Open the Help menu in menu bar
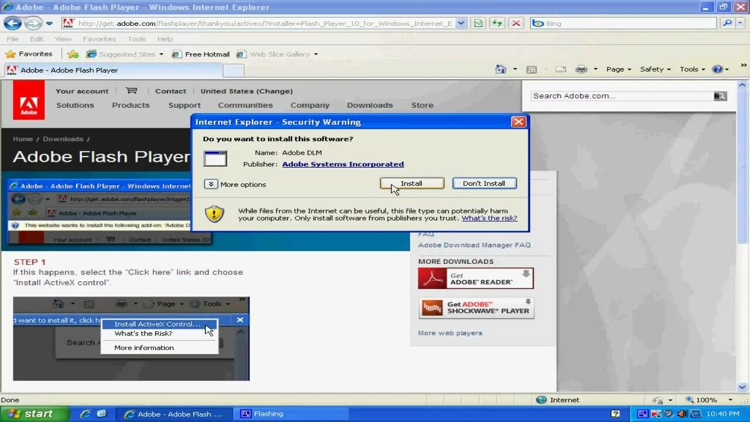Screen dimensions: 750x422 (165, 39)
